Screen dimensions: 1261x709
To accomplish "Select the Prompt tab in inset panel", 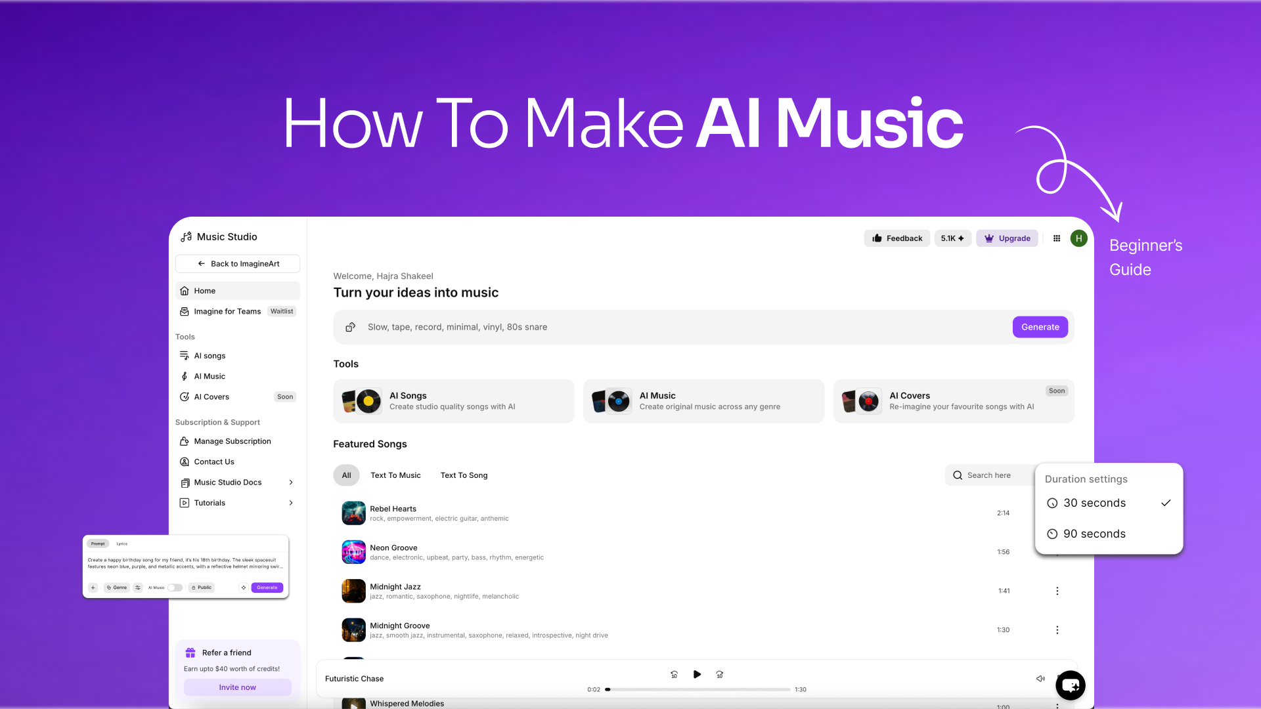I will pos(98,544).
